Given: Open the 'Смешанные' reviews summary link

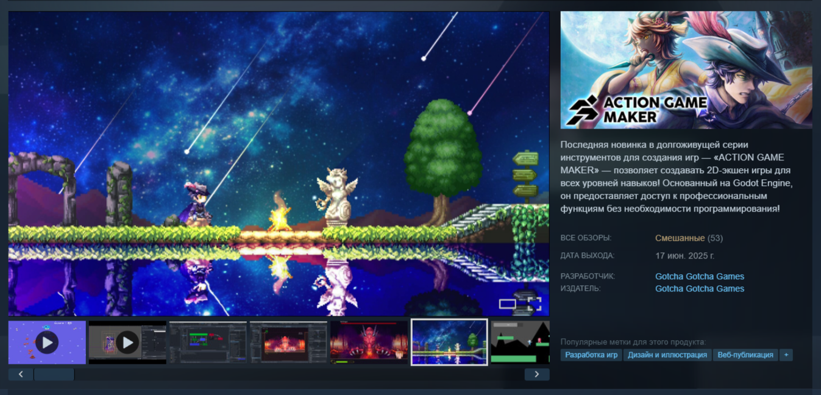Looking at the screenshot, I should point(680,238).
